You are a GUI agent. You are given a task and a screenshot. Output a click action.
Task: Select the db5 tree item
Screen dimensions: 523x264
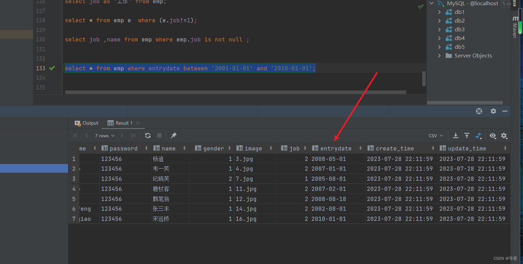click(x=460, y=47)
